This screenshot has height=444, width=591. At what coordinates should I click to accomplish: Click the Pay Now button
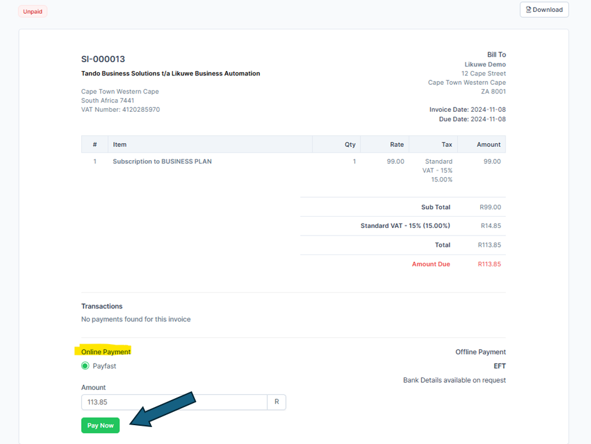(100, 425)
